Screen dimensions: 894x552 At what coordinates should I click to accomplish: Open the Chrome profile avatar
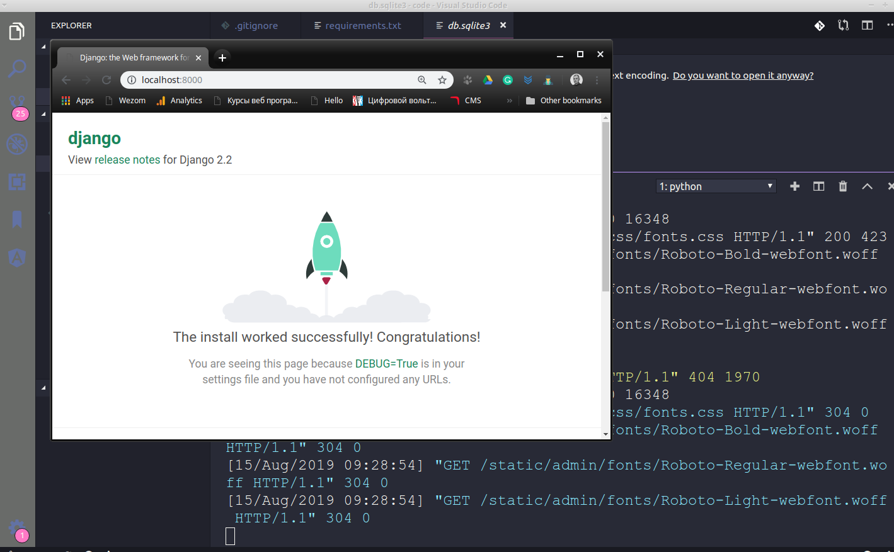[x=576, y=80]
